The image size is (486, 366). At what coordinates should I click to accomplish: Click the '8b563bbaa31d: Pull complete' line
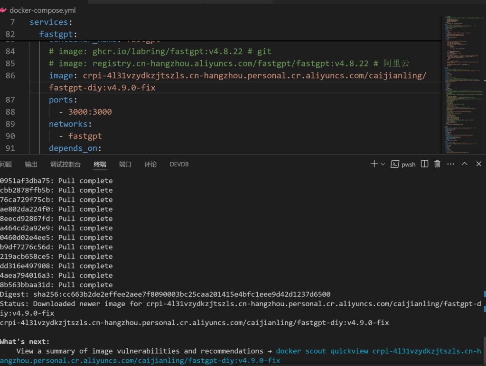click(x=56, y=284)
